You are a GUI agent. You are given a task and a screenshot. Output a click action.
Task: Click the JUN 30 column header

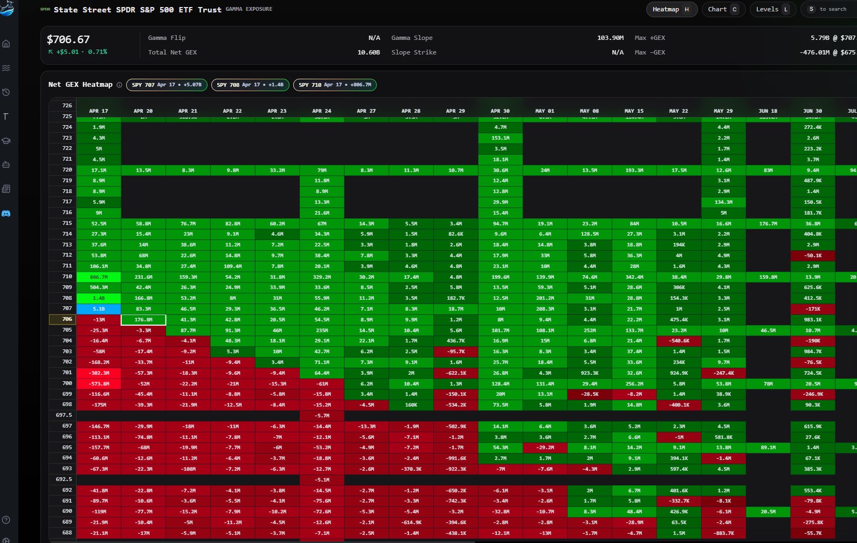[x=813, y=111]
